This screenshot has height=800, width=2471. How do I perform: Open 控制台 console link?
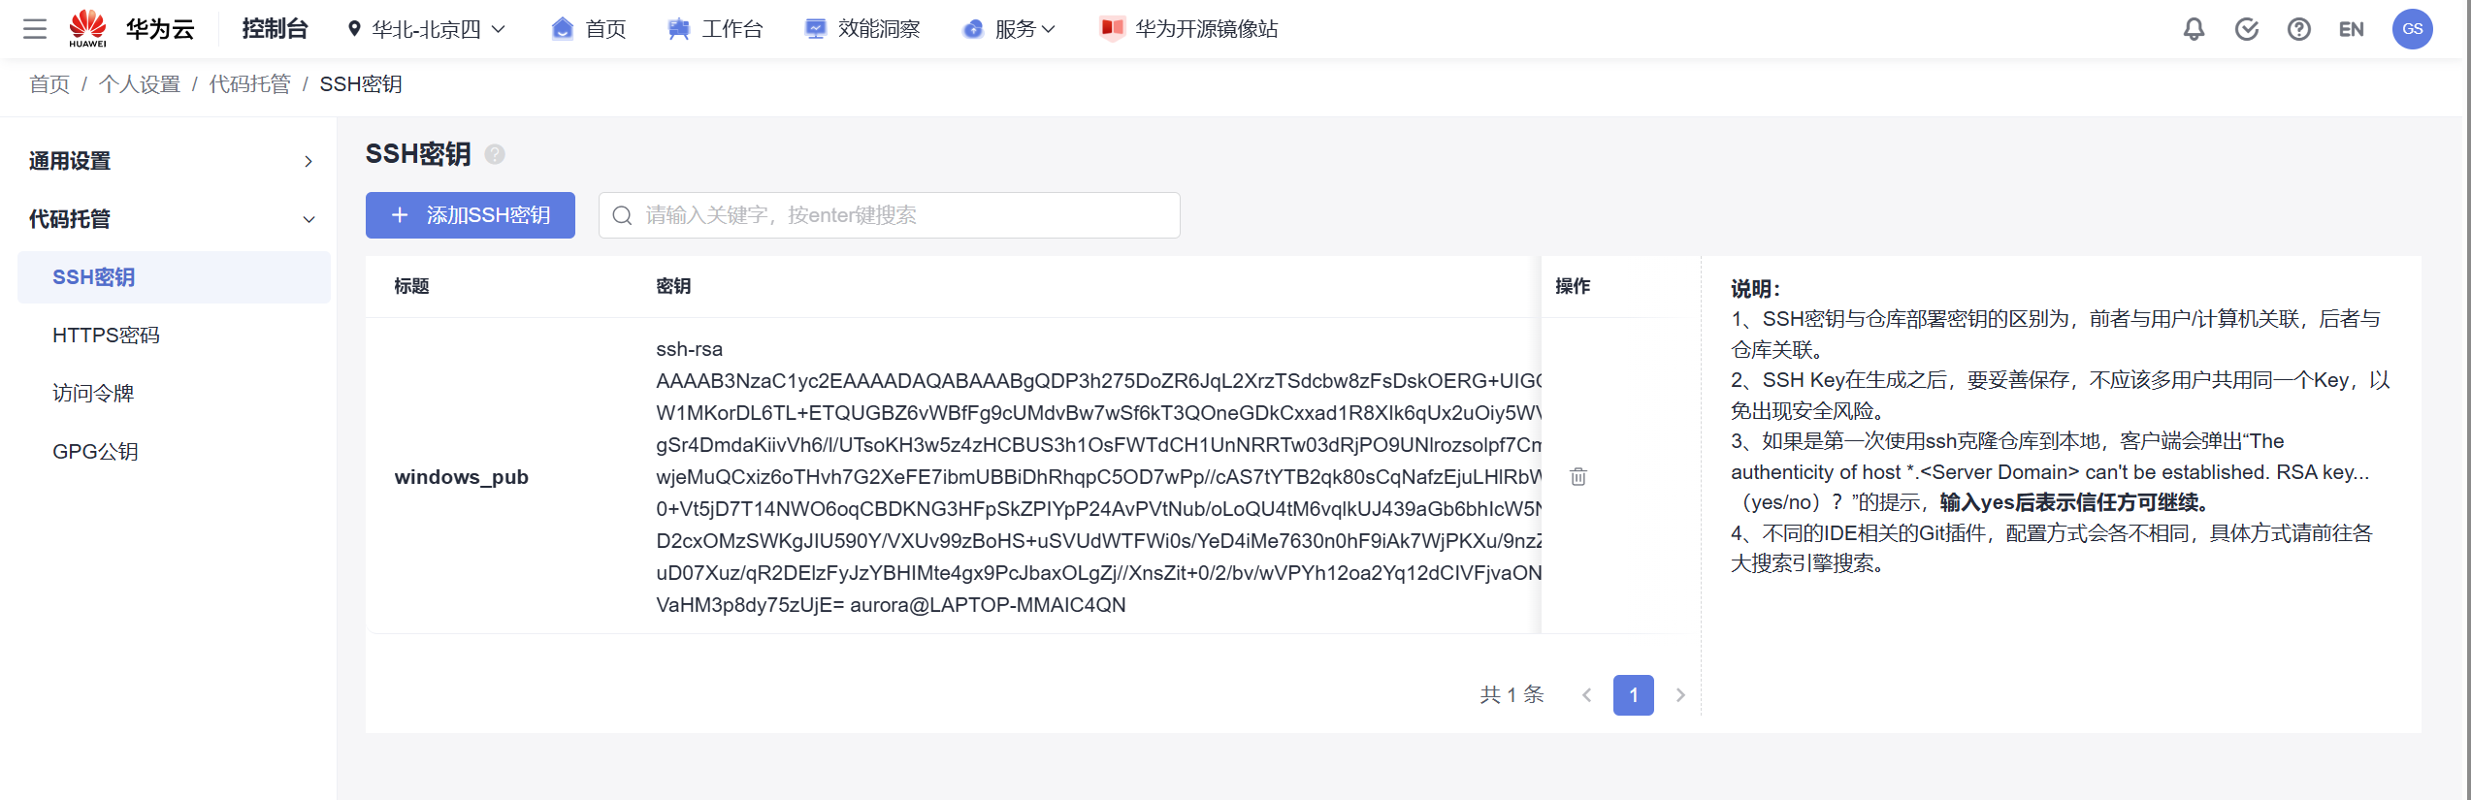[x=275, y=29]
